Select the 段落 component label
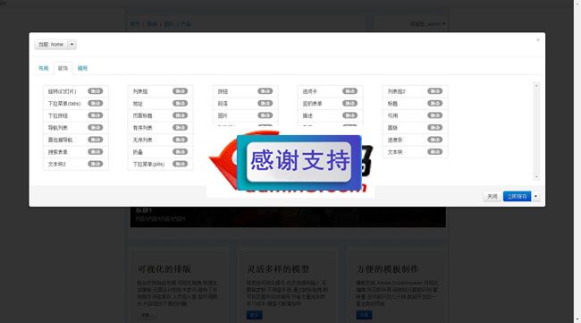 coord(223,104)
